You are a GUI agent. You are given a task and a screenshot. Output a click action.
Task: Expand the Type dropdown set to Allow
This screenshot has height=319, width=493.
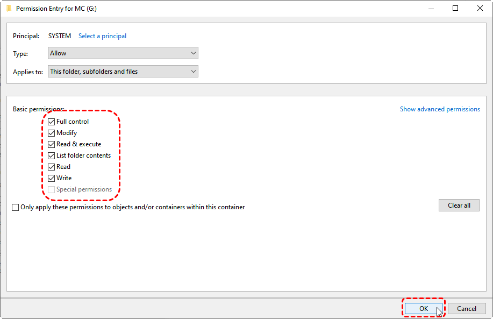pyautogui.click(x=123, y=53)
